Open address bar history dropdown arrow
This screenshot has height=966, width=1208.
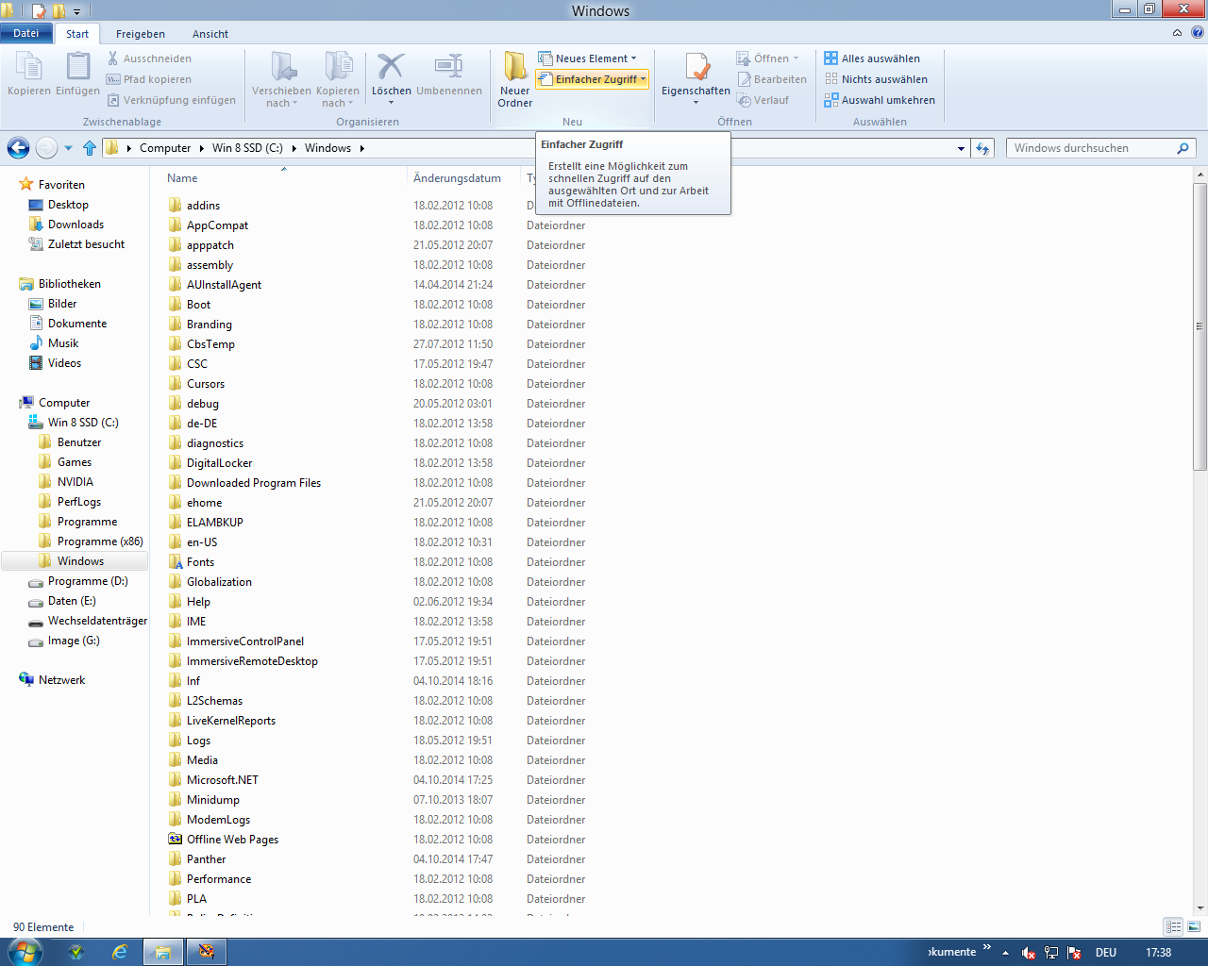point(961,148)
